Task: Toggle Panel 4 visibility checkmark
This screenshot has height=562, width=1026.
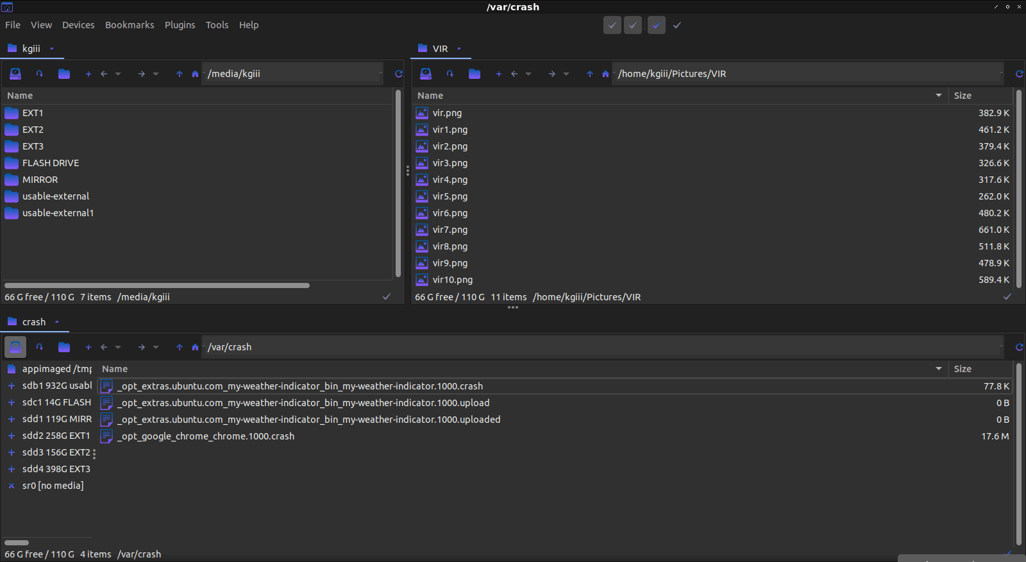Action: (677, 25)
